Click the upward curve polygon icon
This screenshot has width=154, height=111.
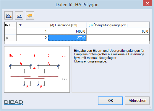point(9,15)
